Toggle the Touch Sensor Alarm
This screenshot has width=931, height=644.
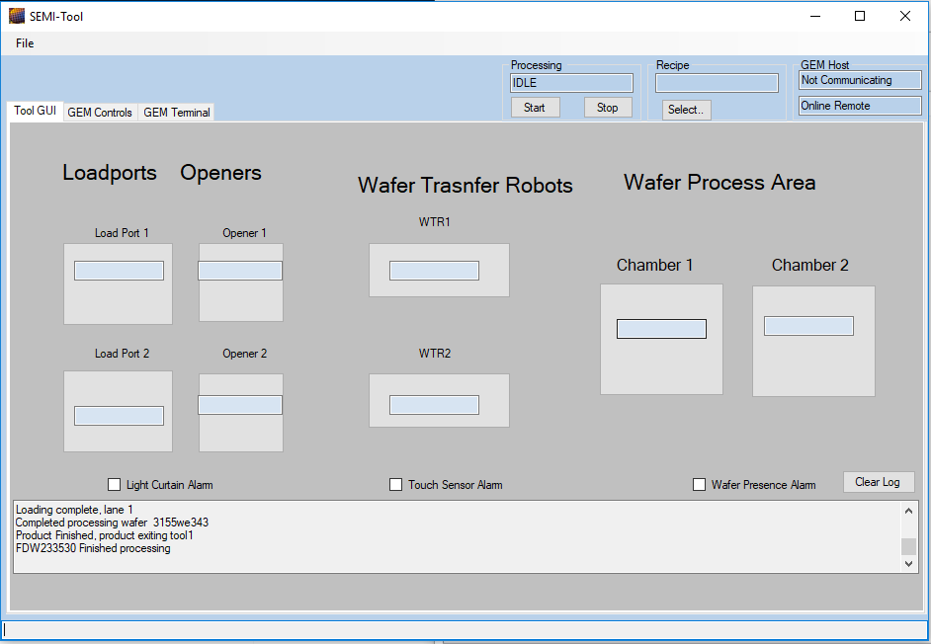coord(396,484)
